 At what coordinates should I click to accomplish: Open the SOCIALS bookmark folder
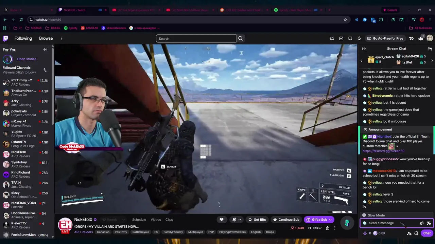(x=33, y=28)
